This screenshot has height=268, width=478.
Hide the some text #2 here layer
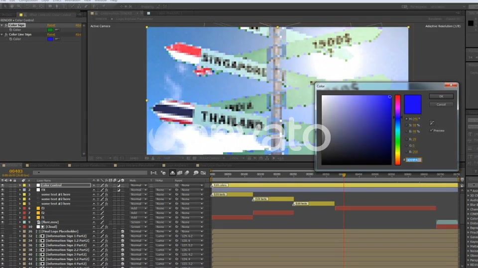[2, 199]
